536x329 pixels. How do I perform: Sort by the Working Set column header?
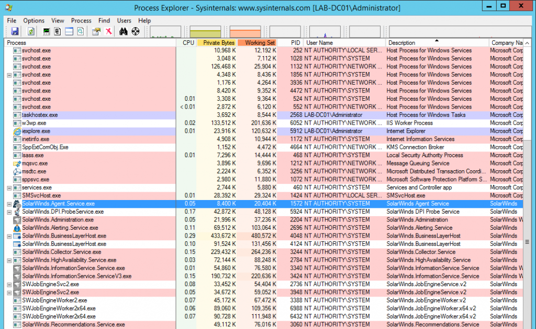pyautogui.click(x=258, y=43)
